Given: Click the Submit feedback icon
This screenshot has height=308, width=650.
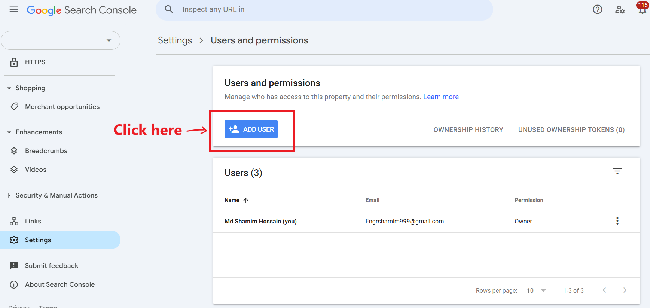Looking at the screenshot, I should 14,266.
